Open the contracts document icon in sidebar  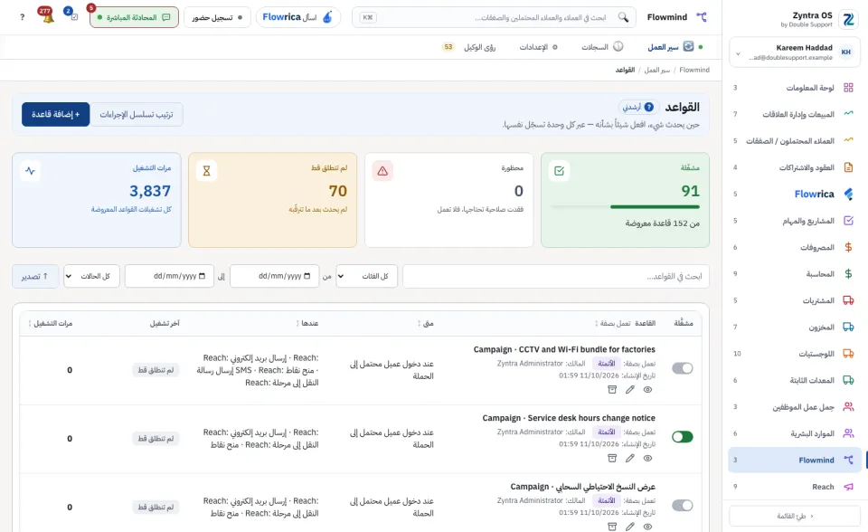coord(848,167)
